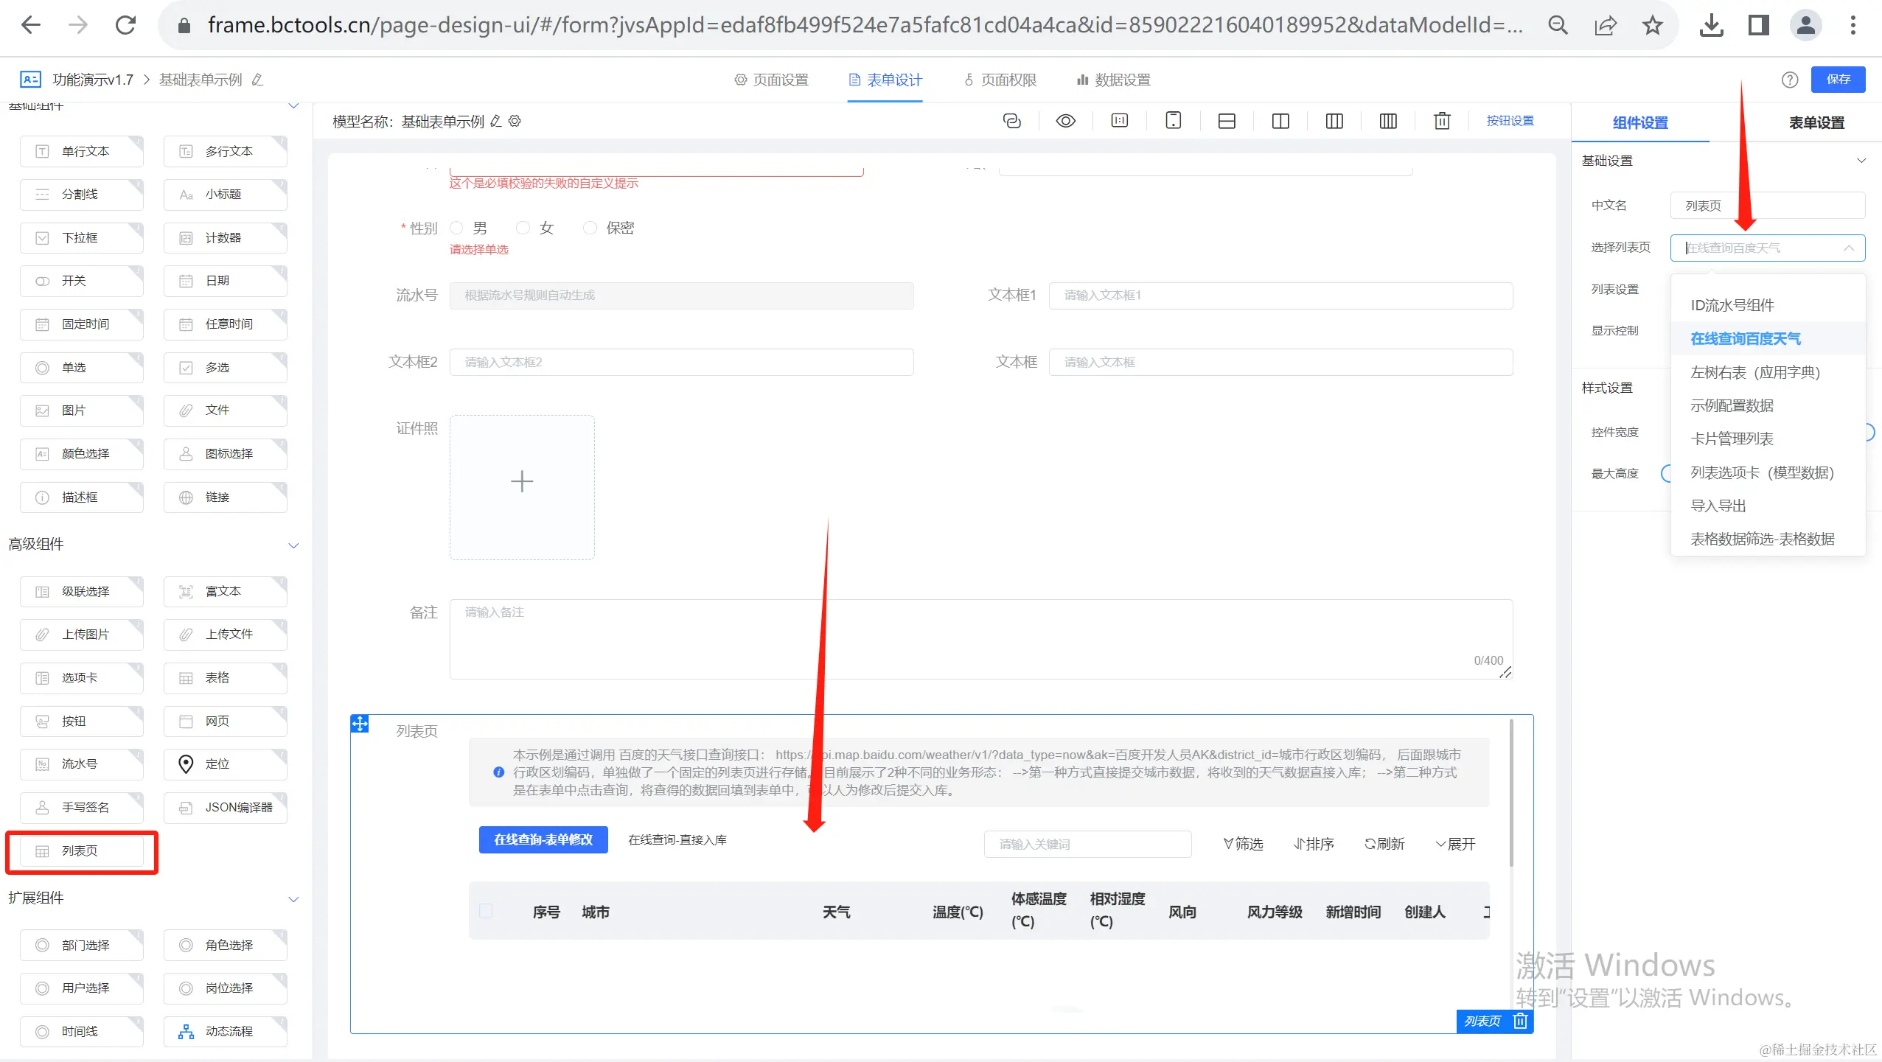The image size is (1882, 1062).
Task: Delete the 列表页 component via trash icon
Action: coord(1520,1021)
